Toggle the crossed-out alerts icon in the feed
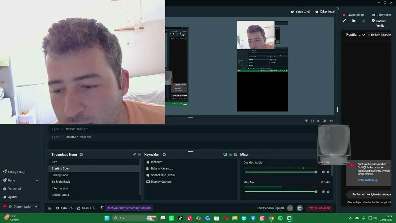Screen dimensions: 396x223 pos(325,121)
